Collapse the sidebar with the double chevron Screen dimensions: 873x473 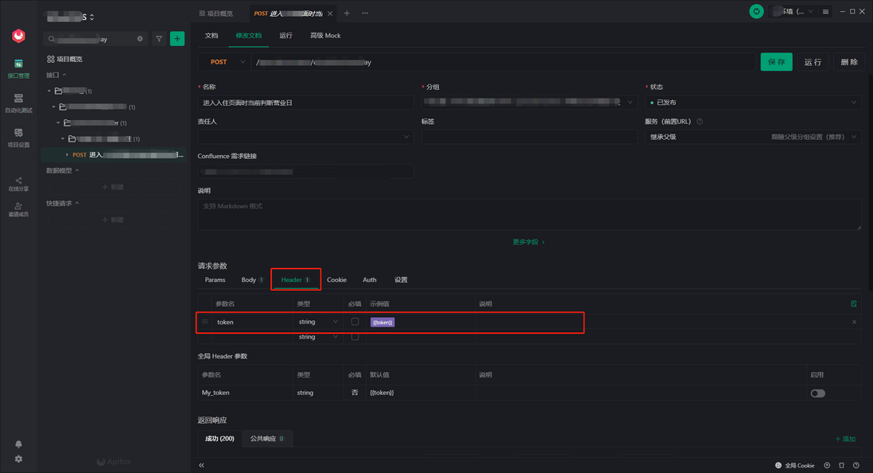(201, 465)
